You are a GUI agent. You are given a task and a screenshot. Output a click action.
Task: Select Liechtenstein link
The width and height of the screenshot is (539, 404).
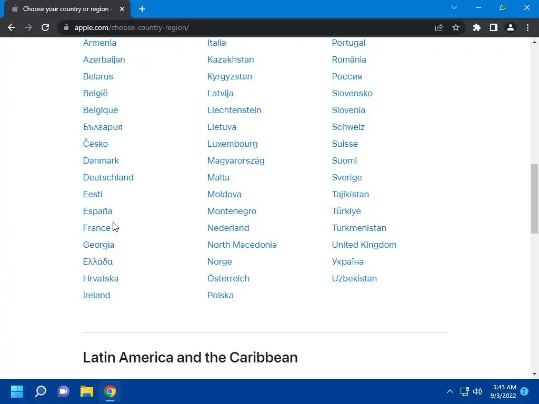(234, 110)
